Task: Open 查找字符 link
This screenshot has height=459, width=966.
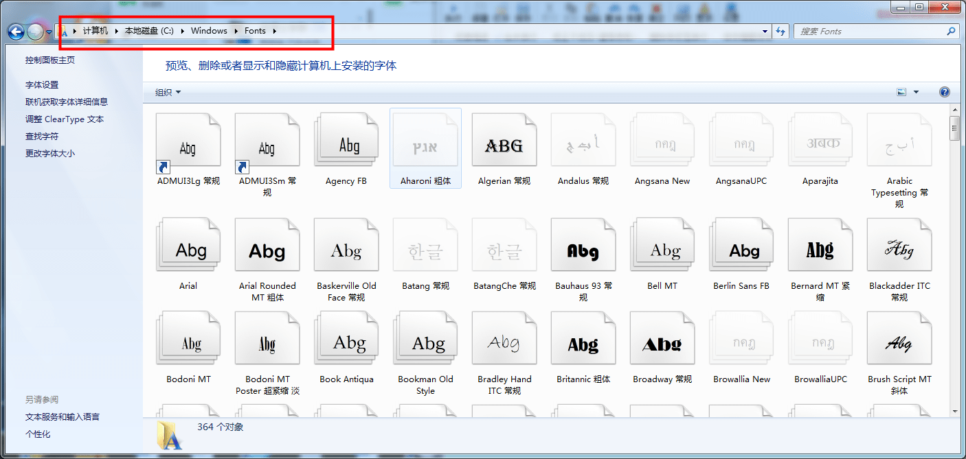Action: point(42,137)
